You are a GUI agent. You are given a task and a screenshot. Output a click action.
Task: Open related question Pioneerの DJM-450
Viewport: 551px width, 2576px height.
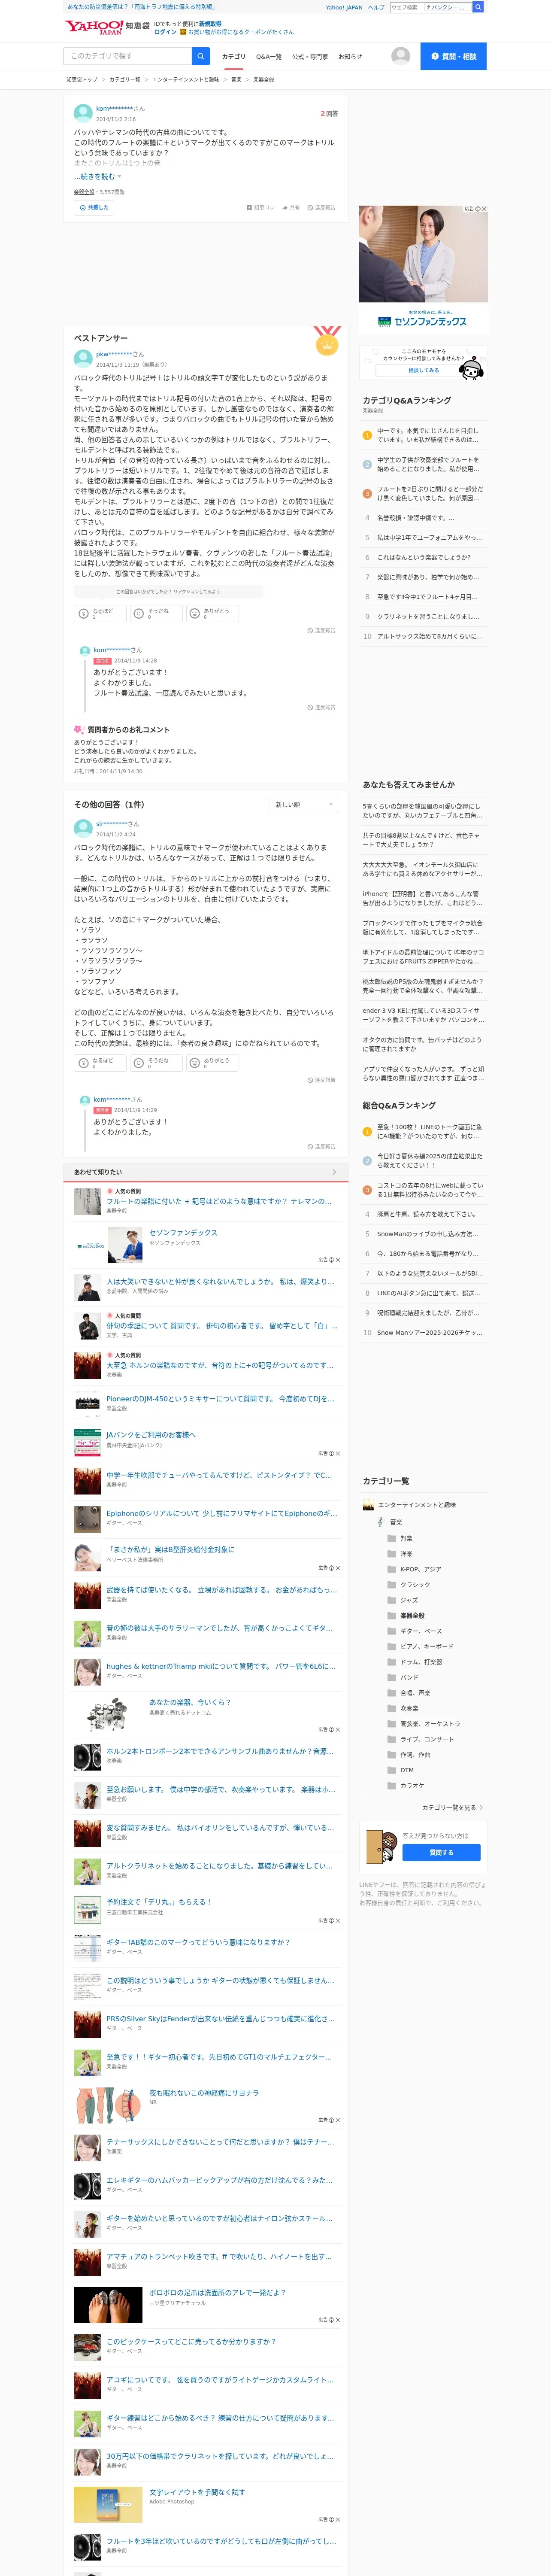point(220,1399)
